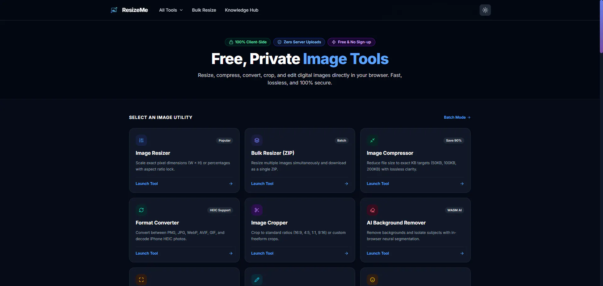Click the WASM AI badge
Viewport: 603px width, 286px height.
click(x=454, y=210)
